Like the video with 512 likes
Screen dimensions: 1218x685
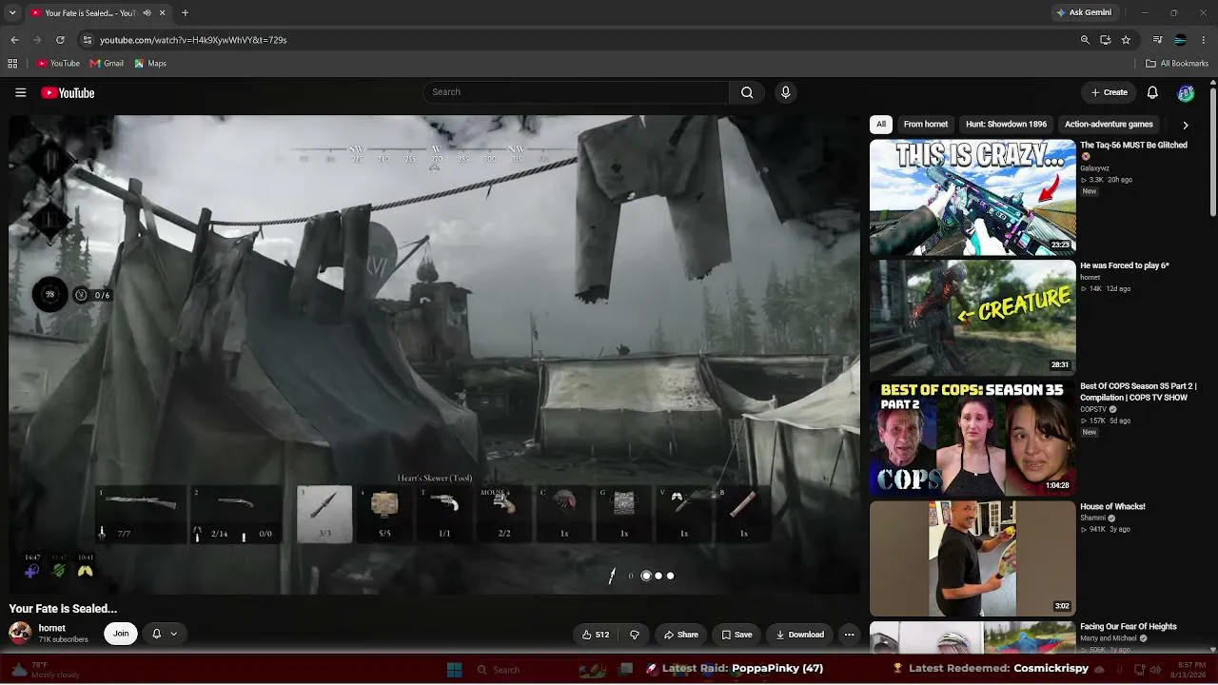(596, 635)
